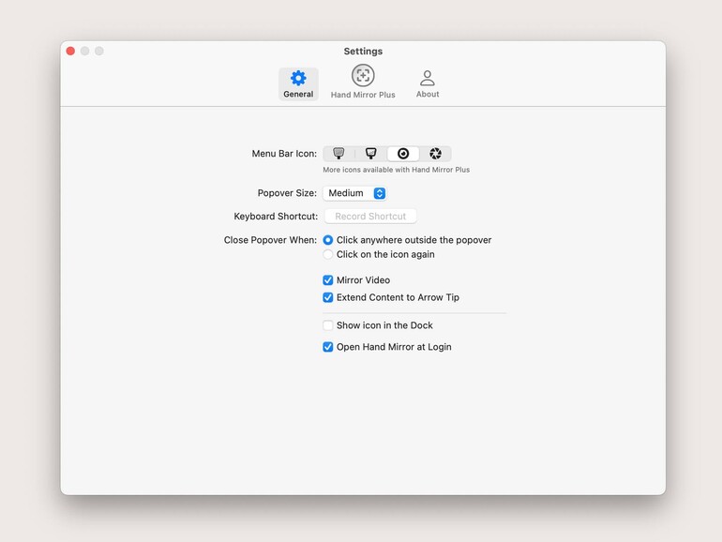Click the Record Shortcut field
The height and width of the screenshot is (542, 722).
[x=370, y=217]
